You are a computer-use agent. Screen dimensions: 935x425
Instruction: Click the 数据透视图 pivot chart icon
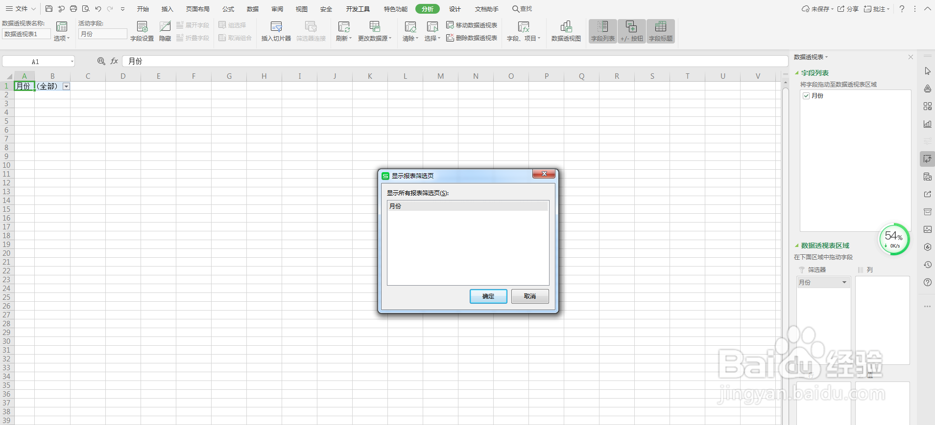coord(566,31)
